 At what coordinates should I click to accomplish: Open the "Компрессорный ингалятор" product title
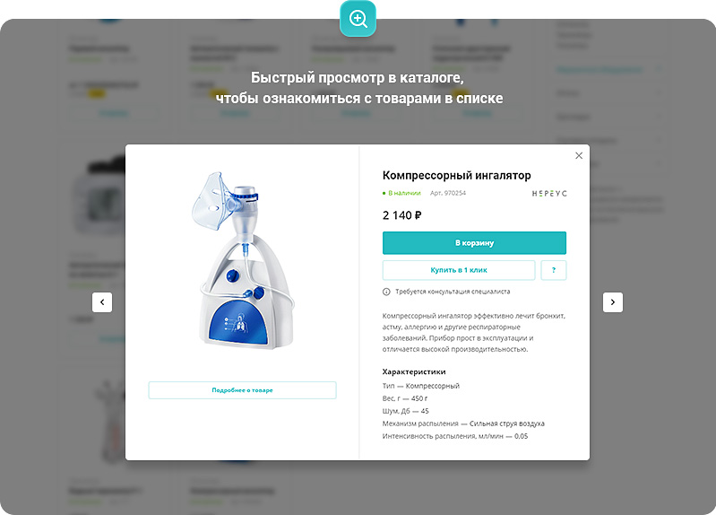[457, 175]
